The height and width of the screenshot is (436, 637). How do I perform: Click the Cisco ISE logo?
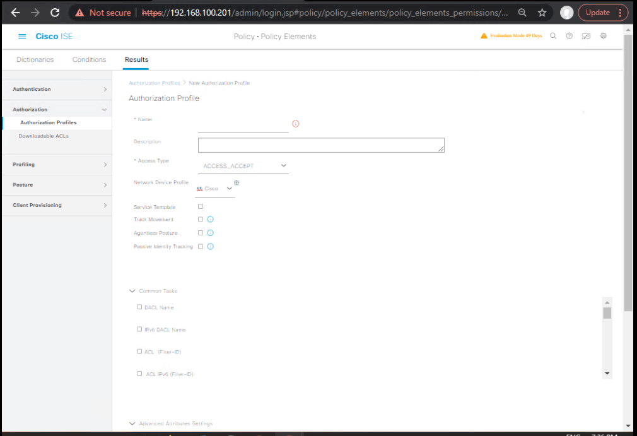point(54,37)
